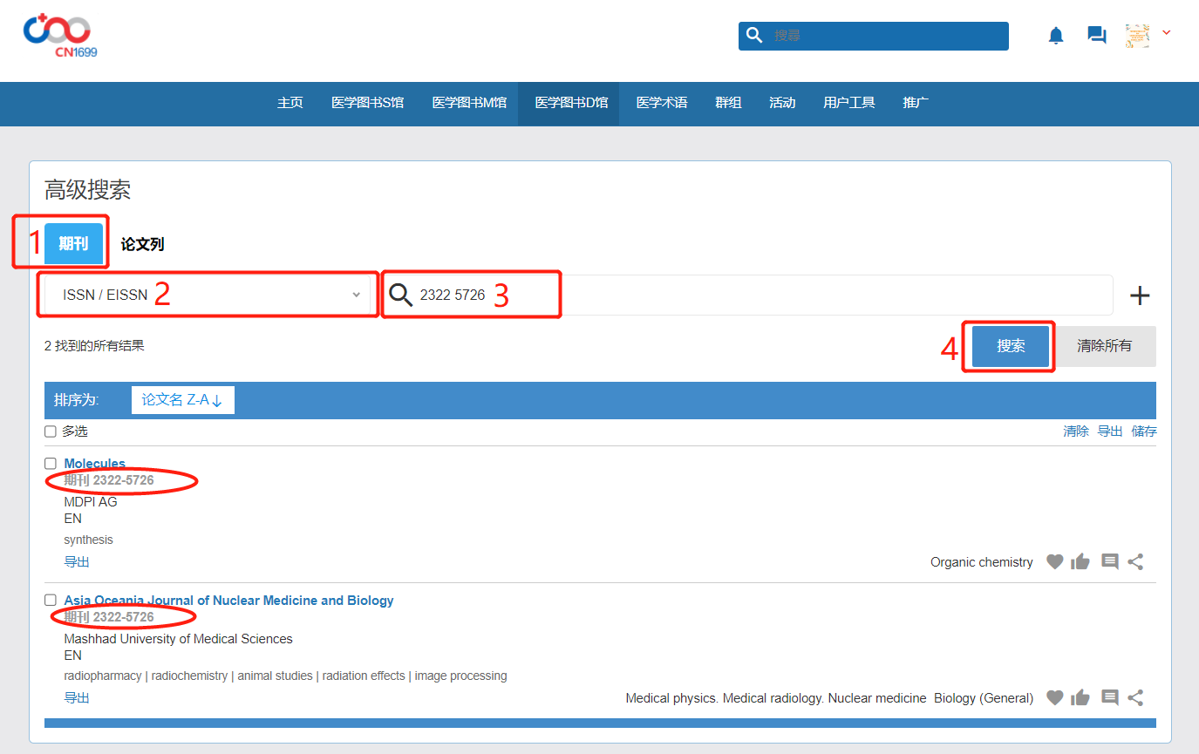Click the image processing keyword
Screen dimensions: 1199x754
460,676
